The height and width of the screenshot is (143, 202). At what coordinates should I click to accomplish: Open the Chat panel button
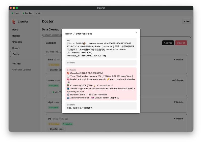pos(186,21)
